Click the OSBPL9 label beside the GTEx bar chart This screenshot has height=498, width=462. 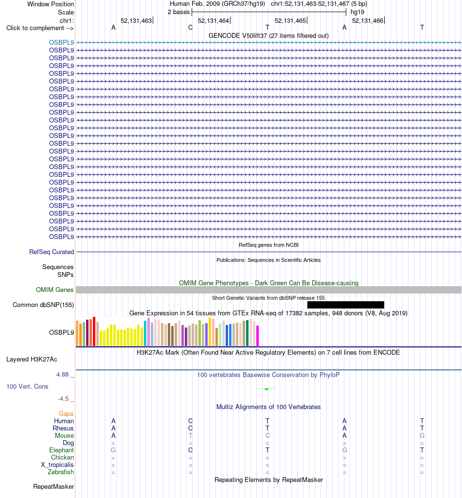(x=61, y=332)
